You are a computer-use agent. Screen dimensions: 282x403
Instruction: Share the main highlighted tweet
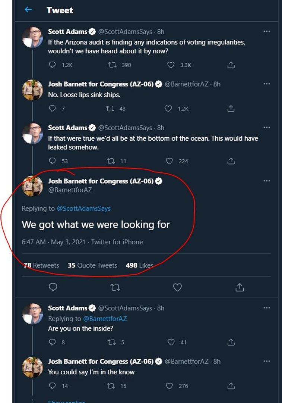click(240, 287)
